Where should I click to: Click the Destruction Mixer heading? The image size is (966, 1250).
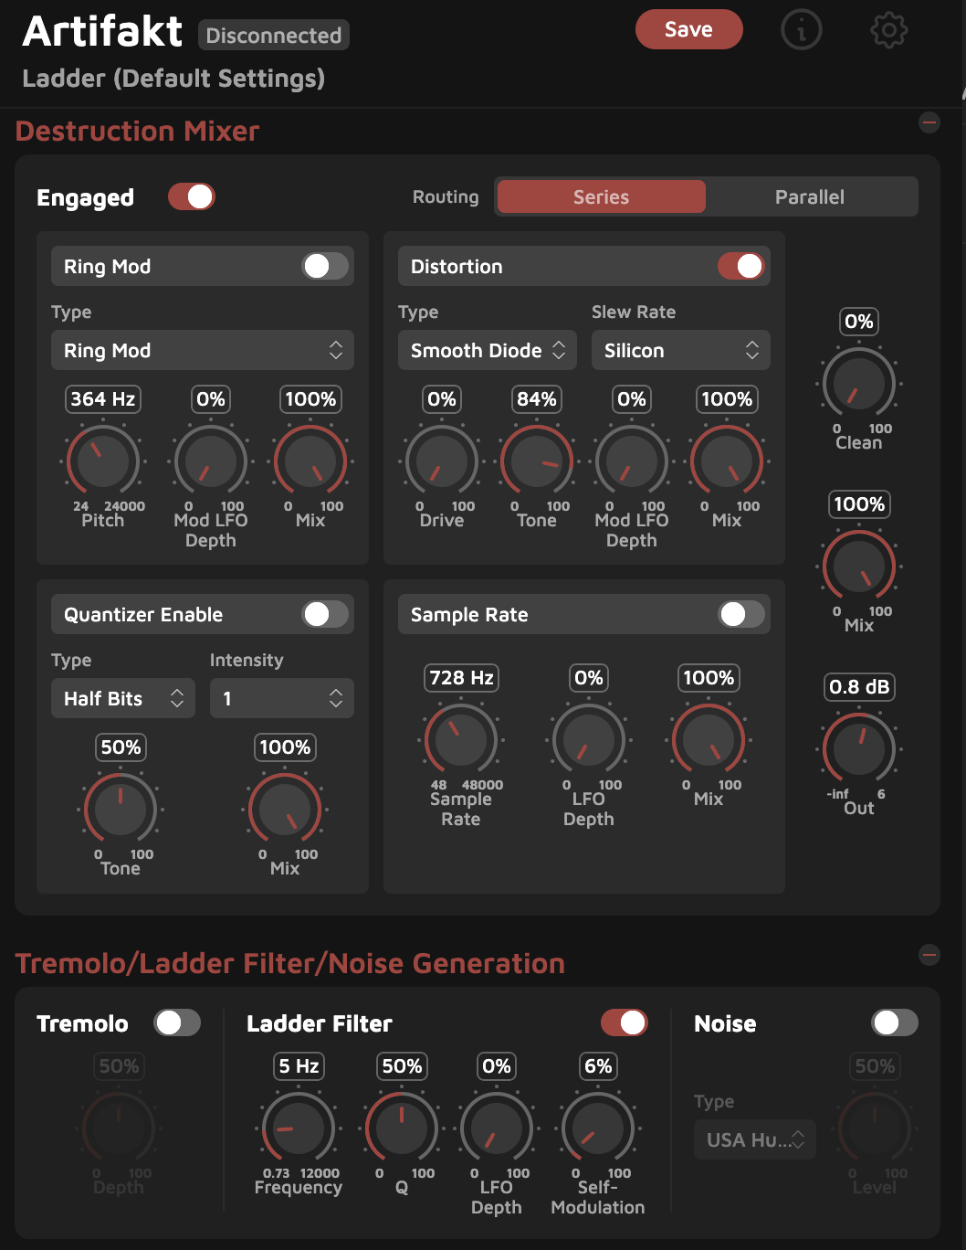pyautogui.click(x=138, y=131)
